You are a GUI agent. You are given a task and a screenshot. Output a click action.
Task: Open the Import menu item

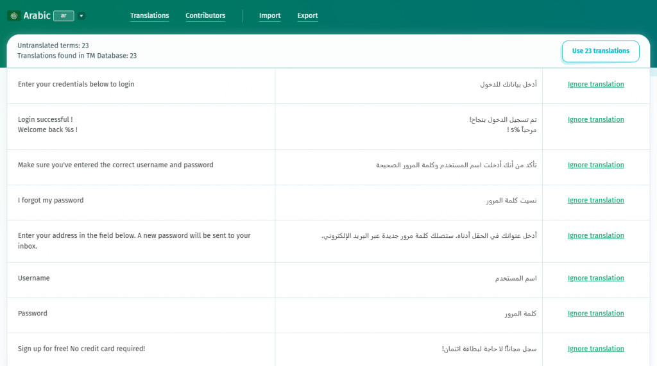[269, 15]
